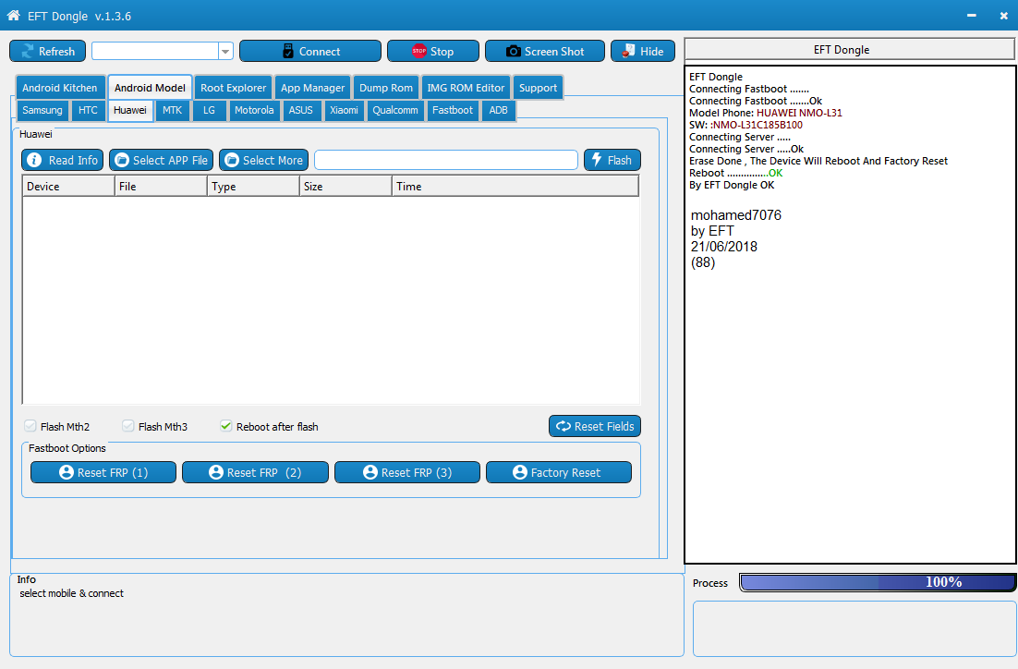Click the Reset Fields button
This screenshot has height=669, width=1018.
[x=595, y=426]
